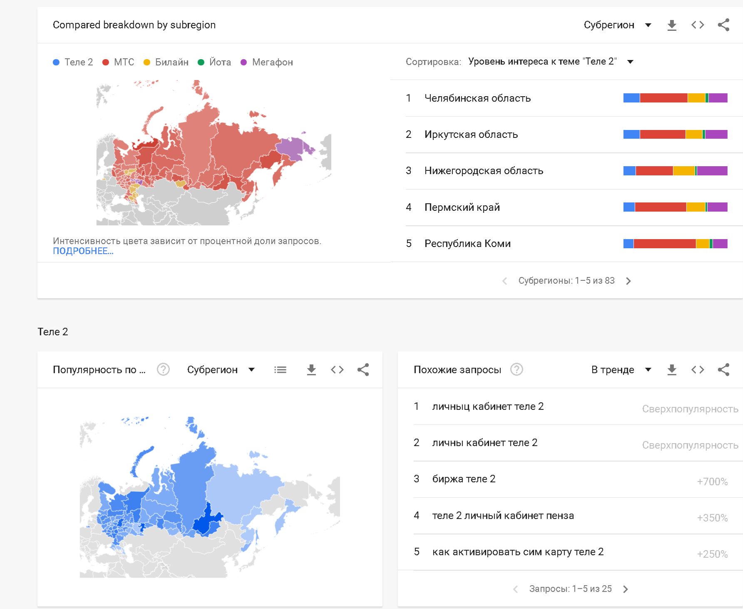743x609 pixels.
Task: Switch Теле 2 popularity map to list view
Action: (x=280, y=370)
